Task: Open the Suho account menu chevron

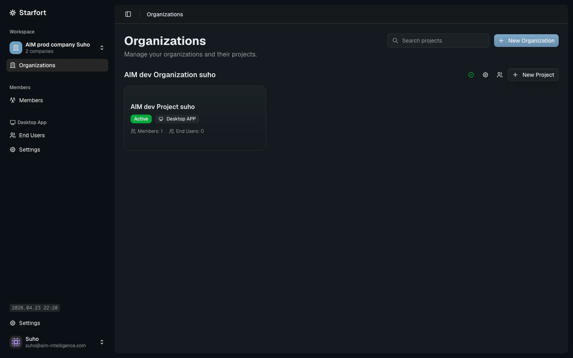Action: click(x=102, y=342)
